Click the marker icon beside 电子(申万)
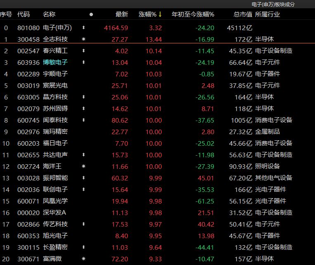 84,28
